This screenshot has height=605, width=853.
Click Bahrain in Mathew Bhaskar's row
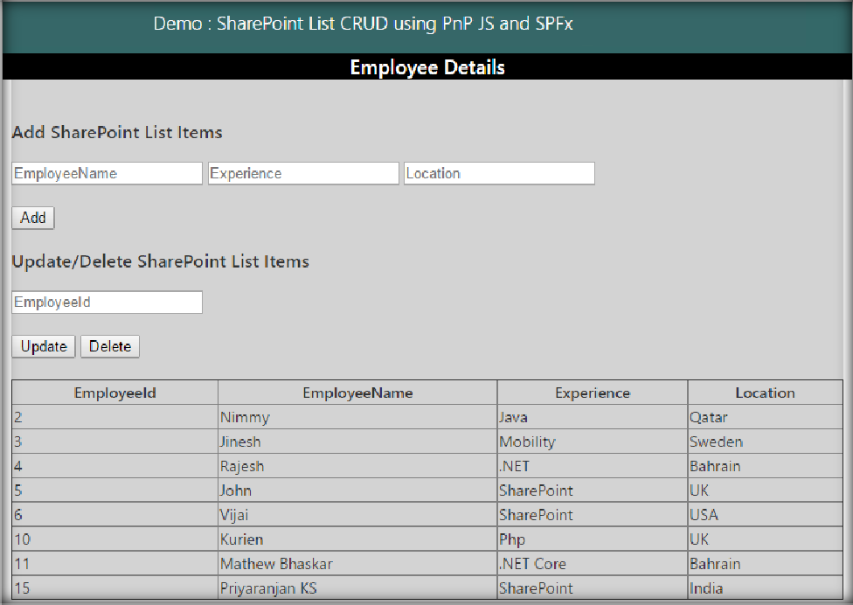tap(765, 564)
